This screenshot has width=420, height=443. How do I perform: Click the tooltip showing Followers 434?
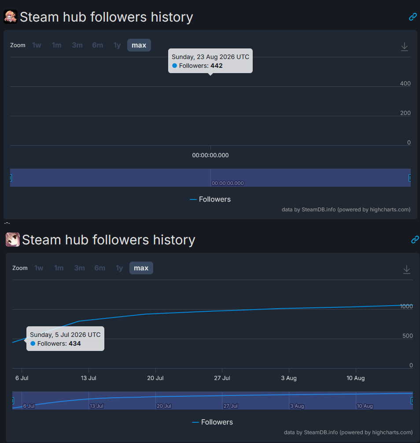65,339
